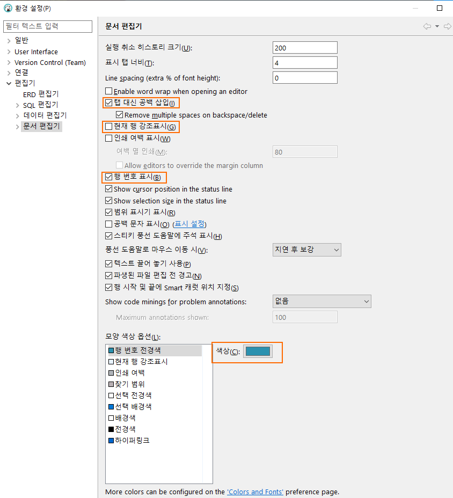Image resolution: width=453 pixels, height=498 pixels.
Task: Toggle 탭 대신 공백 삽입 checkbox
Action: pos(108,102)
